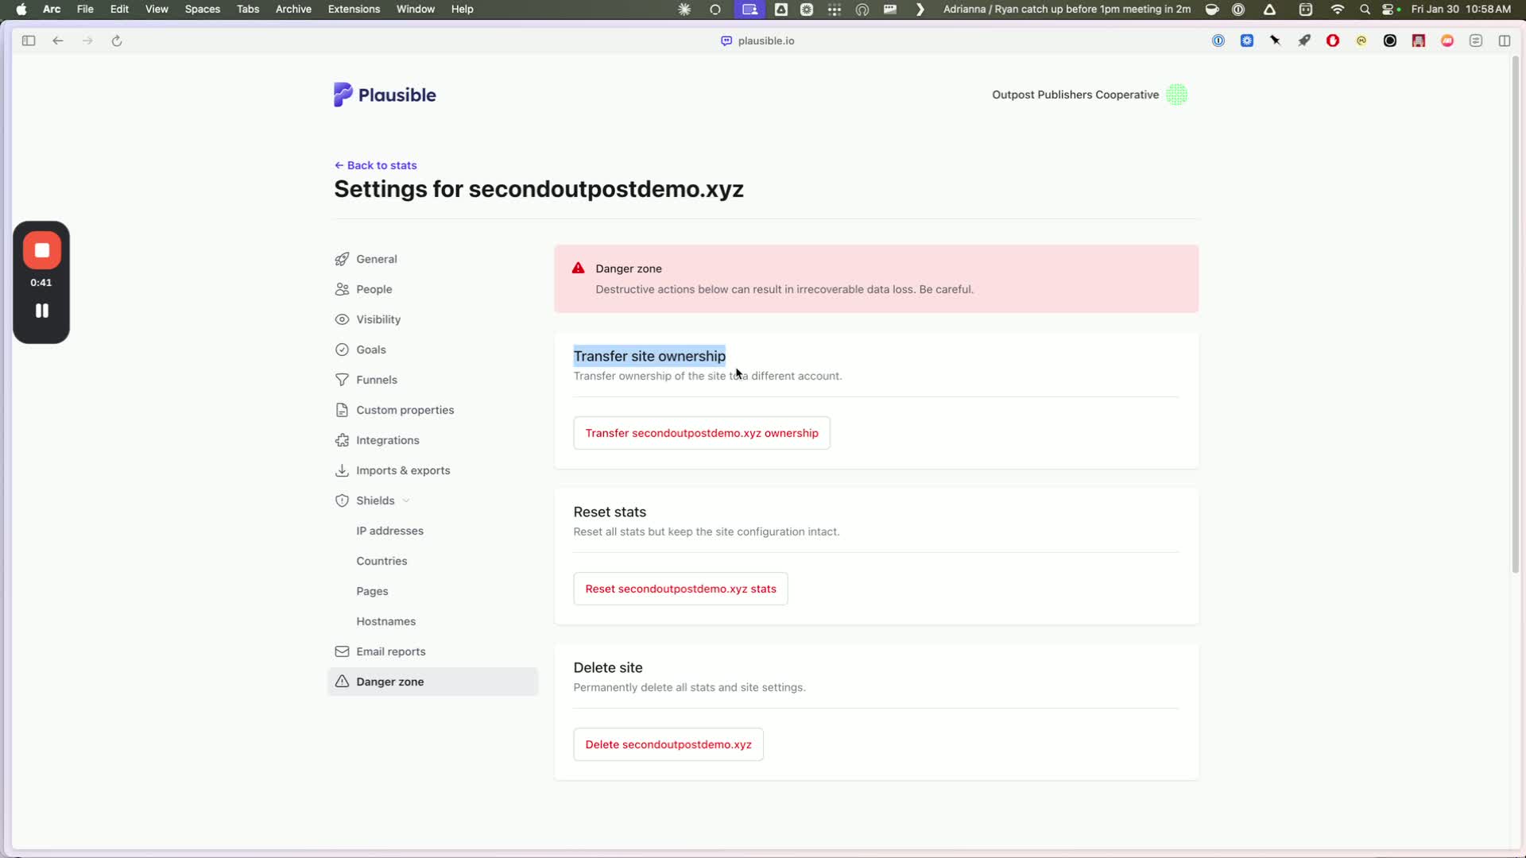
Task: Click the Imports & exports download icon
Action: (x=342, y=470)
